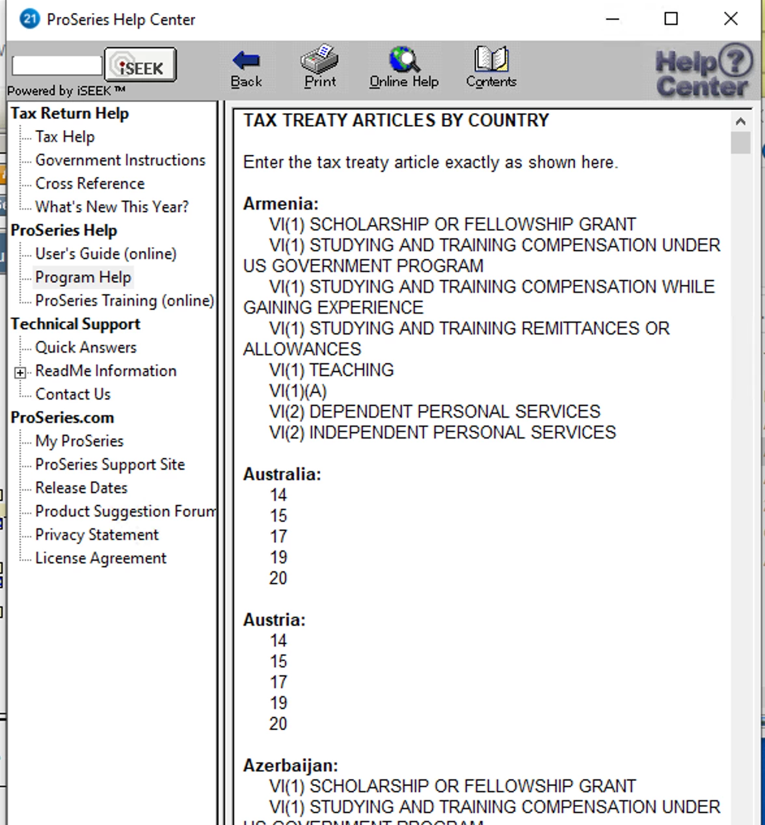Open Online Help globe icon
This screenshot has width=765, height=825.
point(404,59)
